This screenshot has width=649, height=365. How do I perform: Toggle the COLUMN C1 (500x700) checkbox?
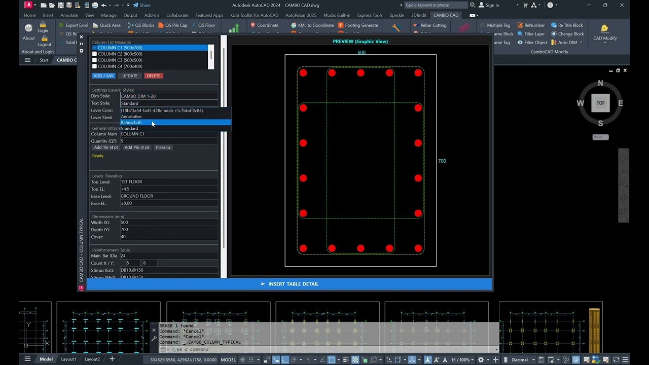(x=95, y=48)
